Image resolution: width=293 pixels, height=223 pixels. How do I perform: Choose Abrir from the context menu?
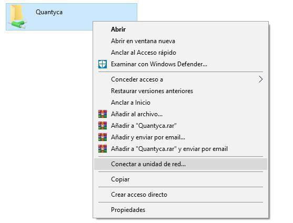(x=181, y=29)
